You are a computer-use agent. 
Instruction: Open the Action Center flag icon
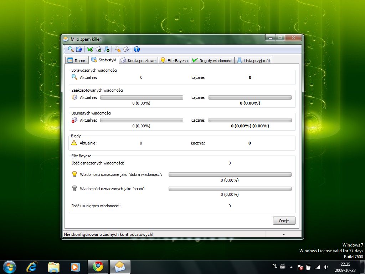tap(300, 267)
